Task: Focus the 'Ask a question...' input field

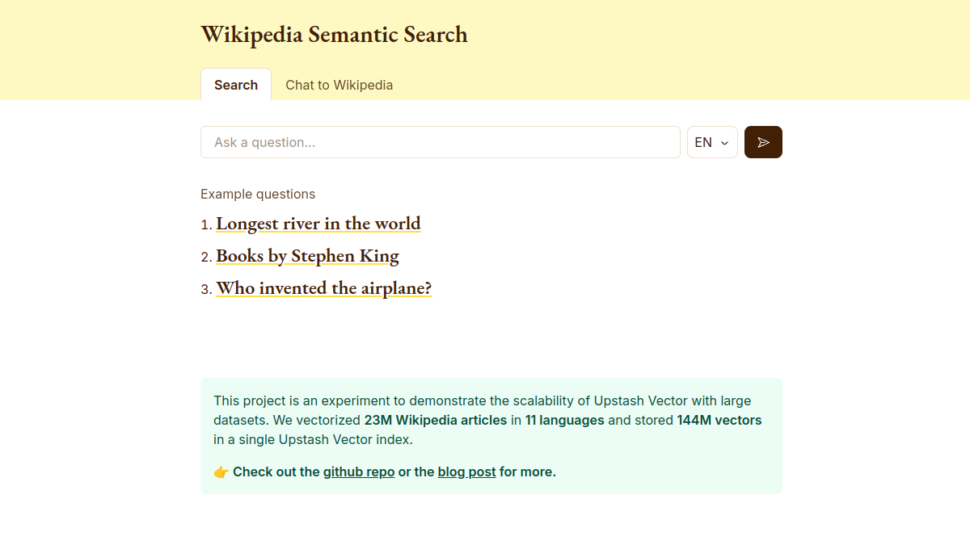Action: (441, 142)
